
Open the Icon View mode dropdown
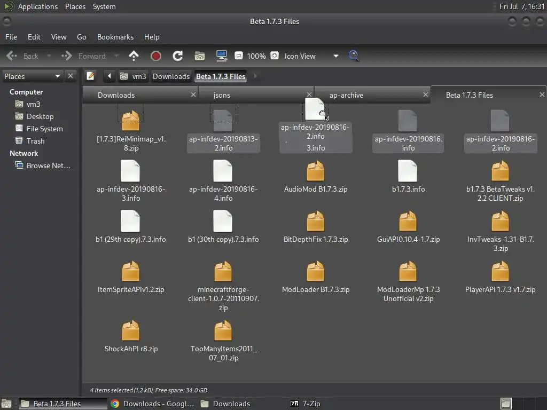[311, 56]
